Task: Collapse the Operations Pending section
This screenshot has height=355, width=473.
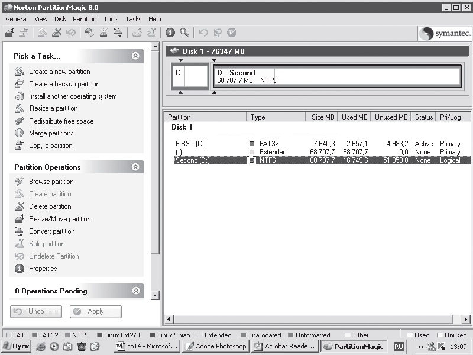Action: (x=136, y=291)
